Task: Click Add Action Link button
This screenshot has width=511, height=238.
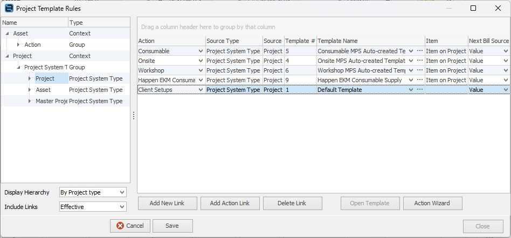Action: click(230, 203)
